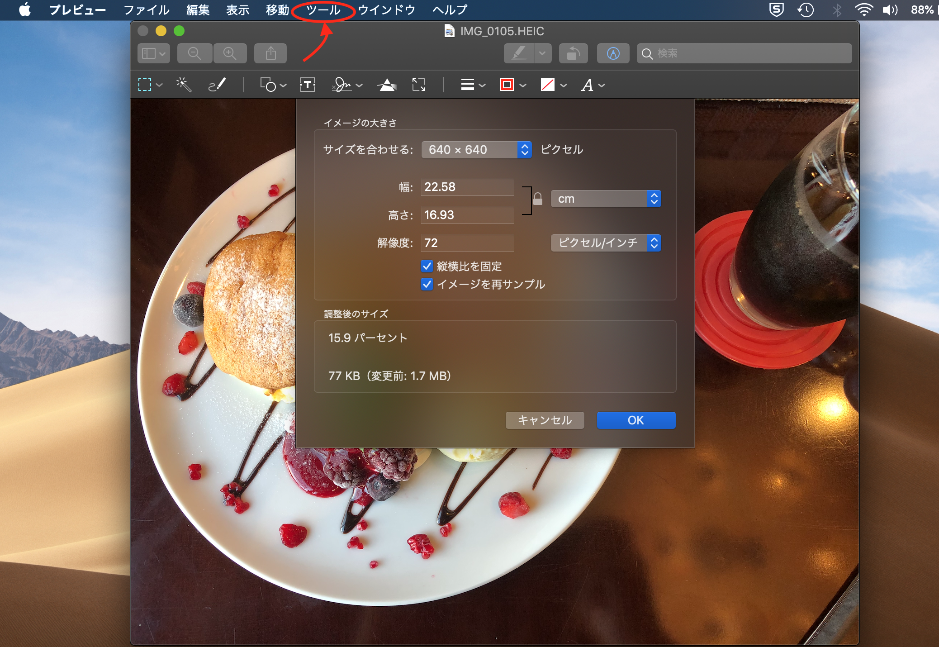
Task: Open the fill color picker
Action: click(554, 85)
